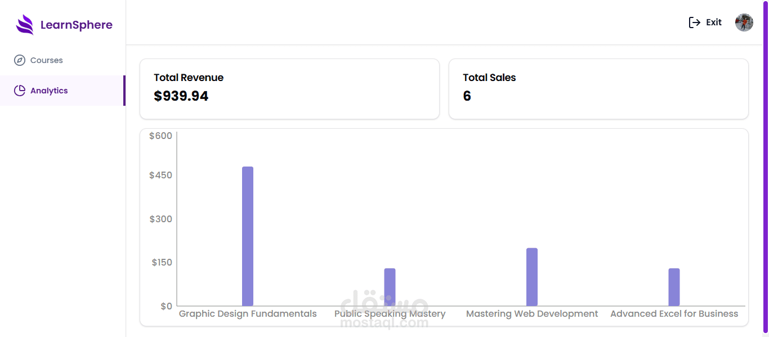The image size is (769, 337).
Task: Click the $939.94 revenue amount
Action: [x=181, y=96]
